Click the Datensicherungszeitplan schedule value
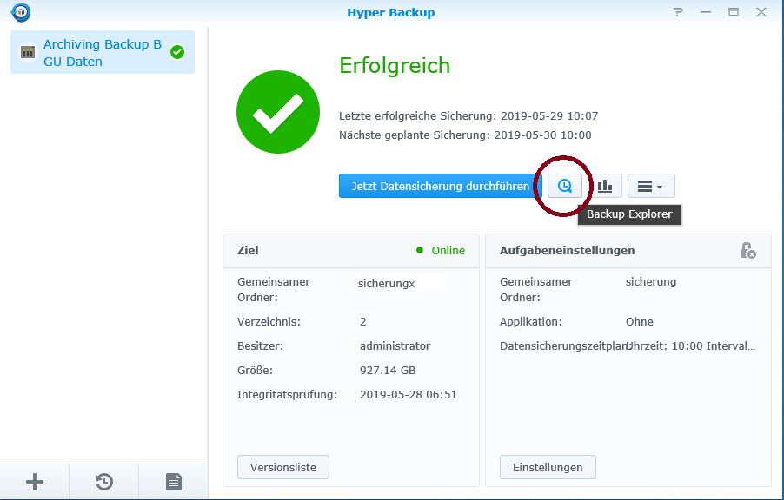Viewport: 784px width, 500px height. pos(691,345)
